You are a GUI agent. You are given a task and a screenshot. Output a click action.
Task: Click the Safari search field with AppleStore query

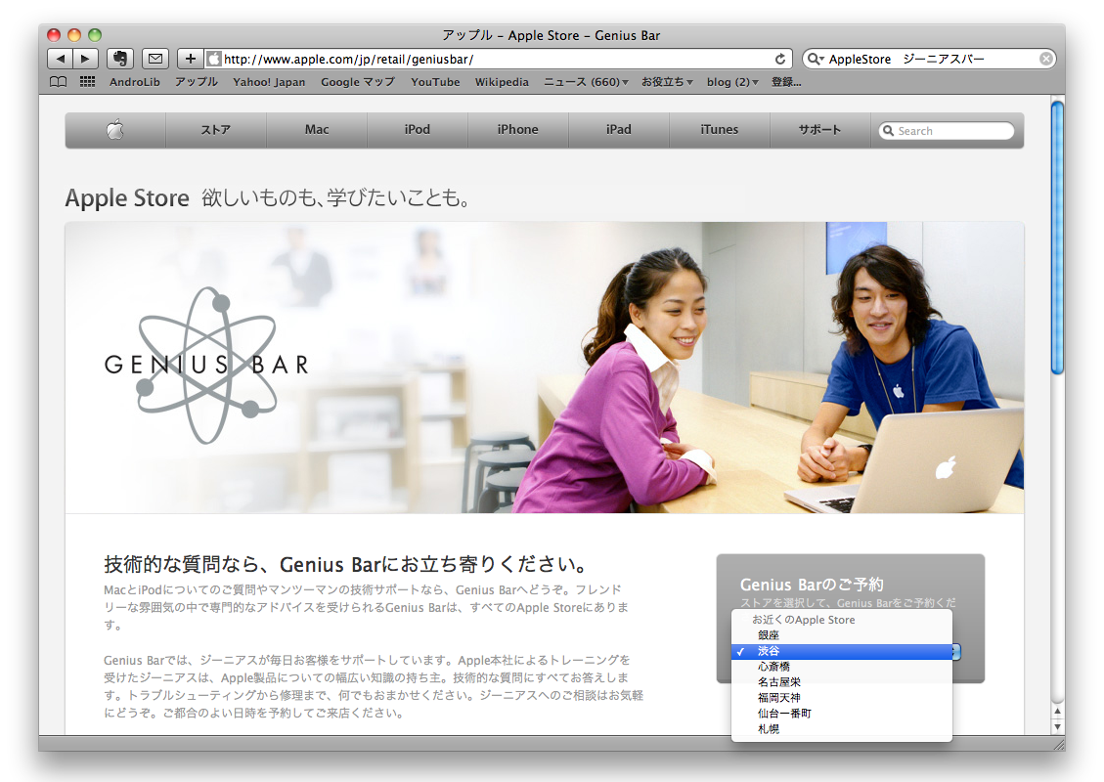[929, 59]
